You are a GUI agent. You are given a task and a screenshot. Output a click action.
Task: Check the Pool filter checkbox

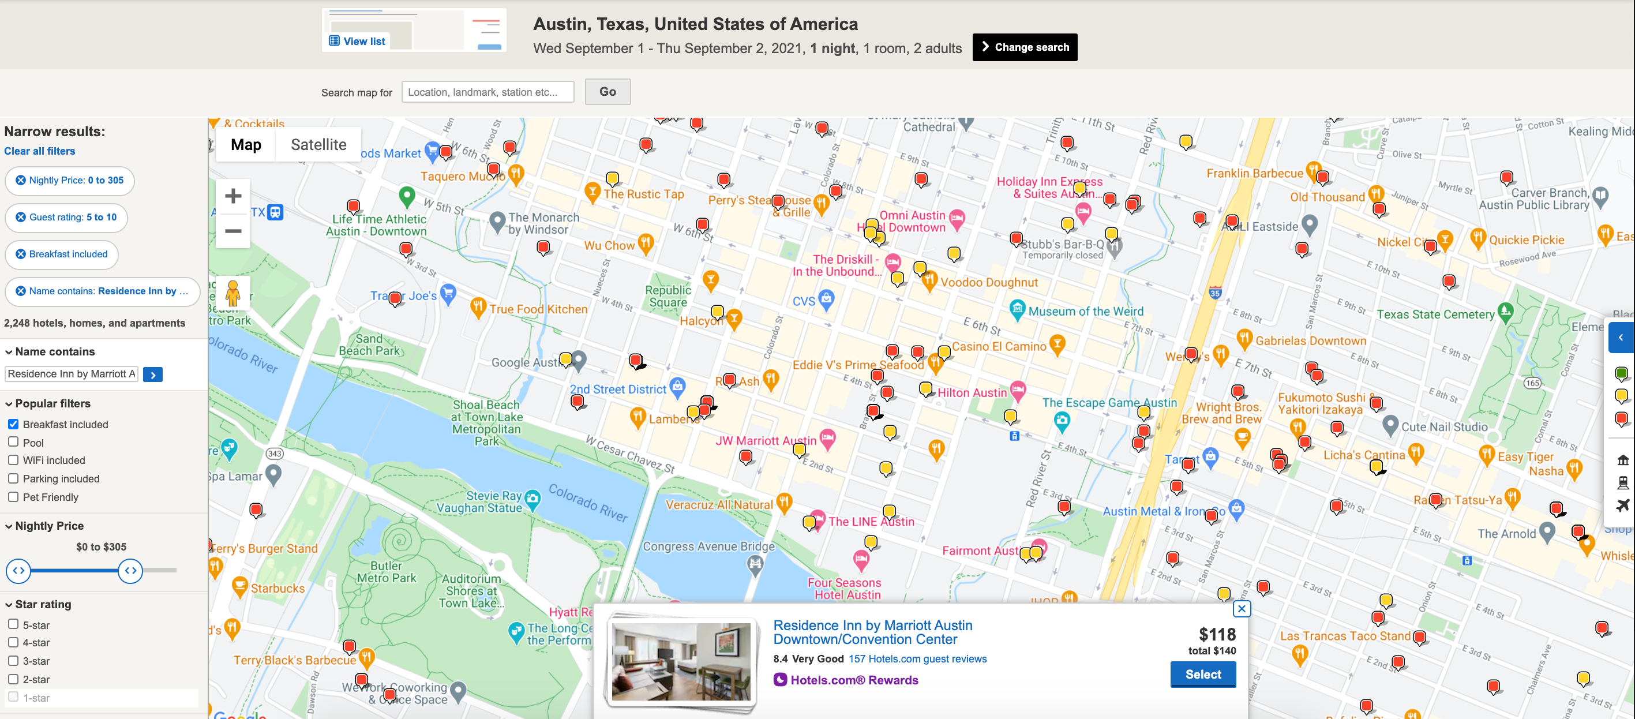coord(13,443)
